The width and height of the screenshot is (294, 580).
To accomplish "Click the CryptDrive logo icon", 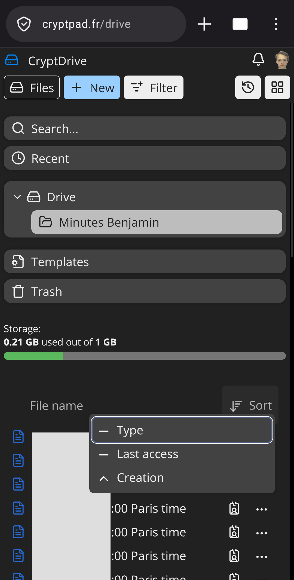I will coord(12,60).
